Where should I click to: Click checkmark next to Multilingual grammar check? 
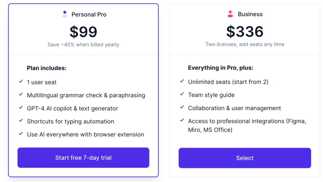(x=21, y=95)
